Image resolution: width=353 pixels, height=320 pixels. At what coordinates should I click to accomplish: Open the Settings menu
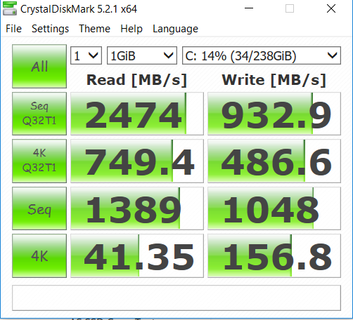click(50, 29)
